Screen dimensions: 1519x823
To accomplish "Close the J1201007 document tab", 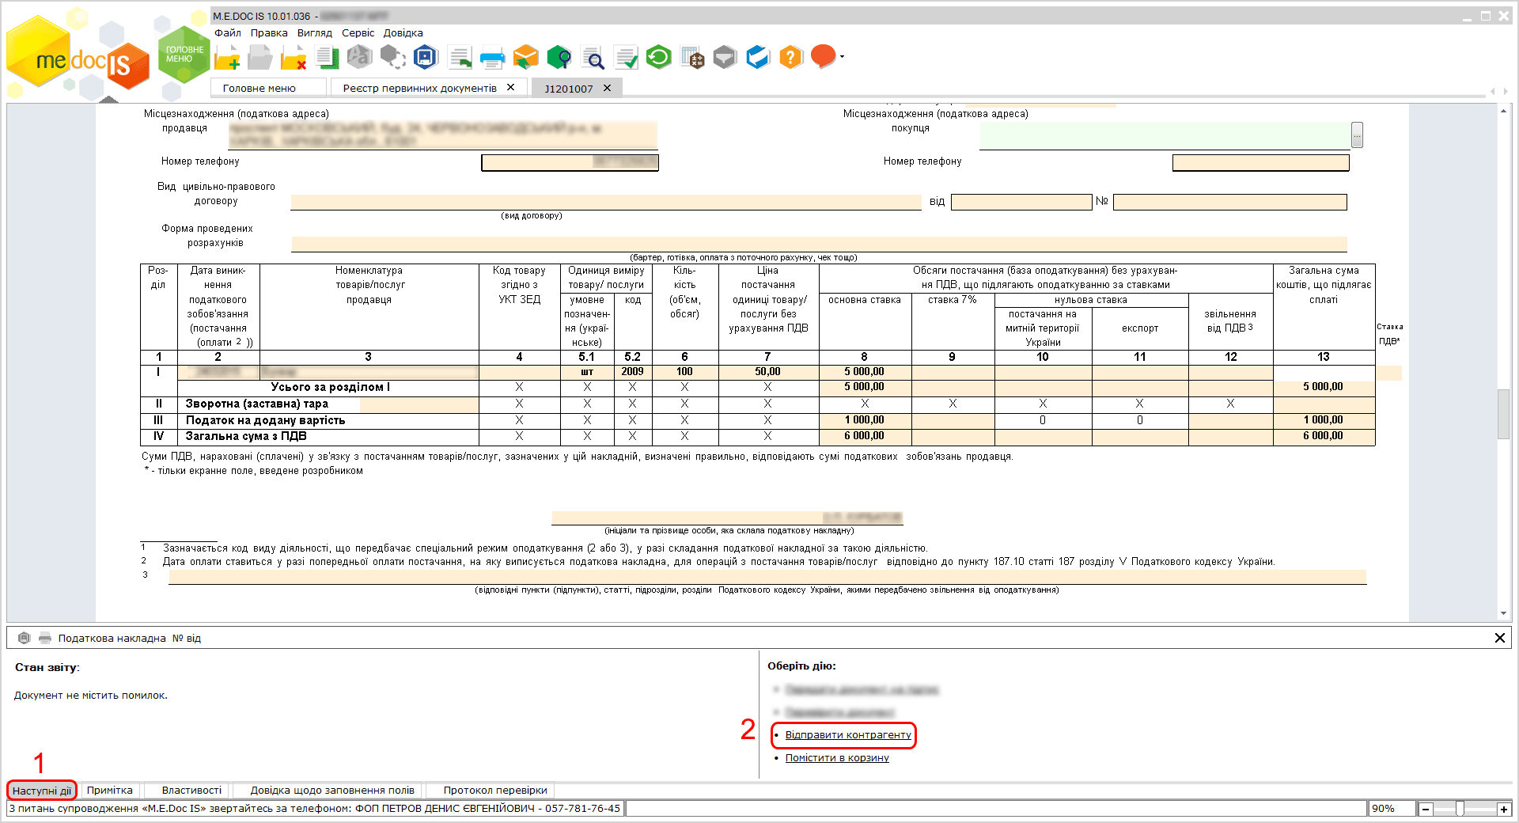I will pyautogui.click(x=607, y=88).
